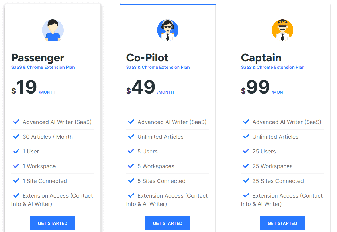The width and height of the screenshot is (337, 232).
Task: Click the Passenger plan avatar icon
Action: tap(53, 30)
